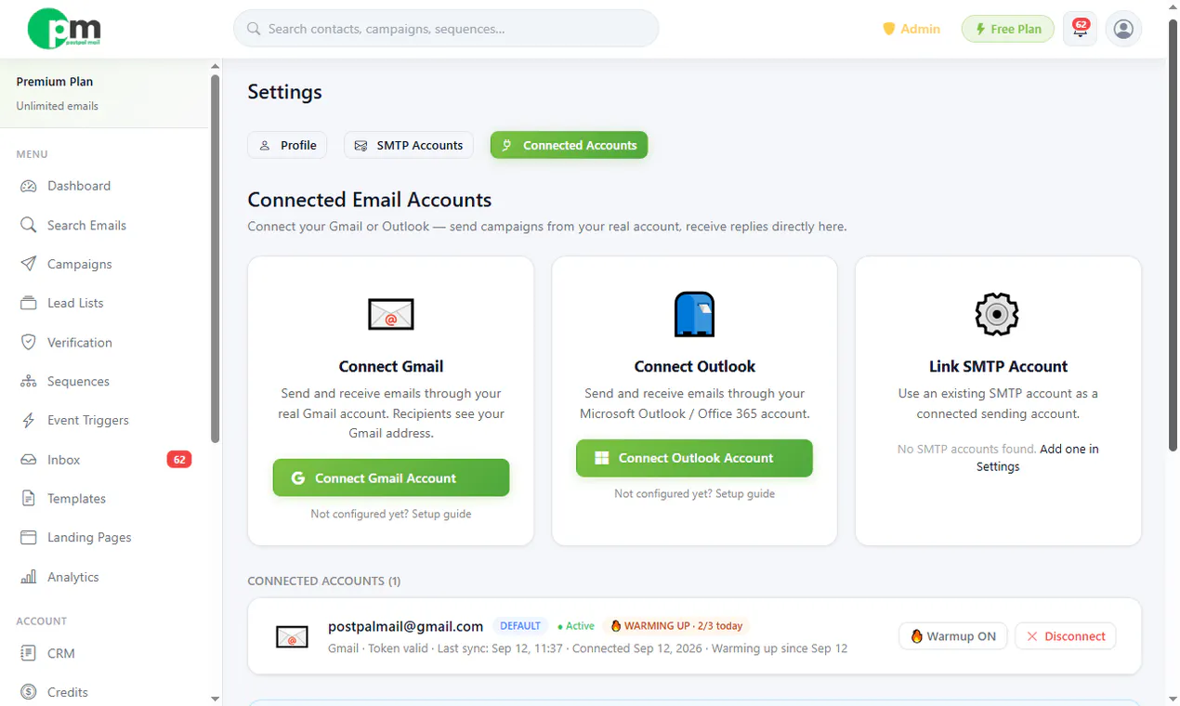Click the Credits coin icon

[x=29, y=692]
